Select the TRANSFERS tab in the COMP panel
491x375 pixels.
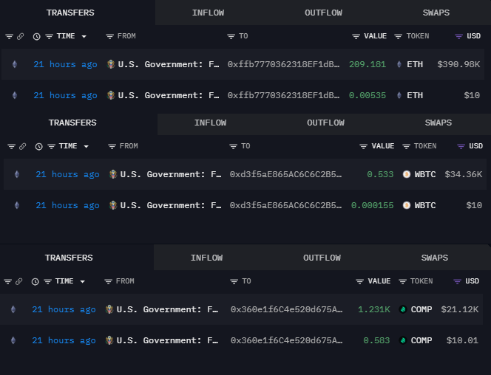(x=69, y=258)
